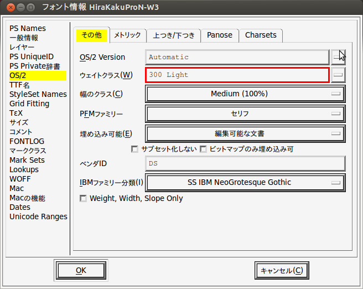Select the OS/2 sidebar entry
Image resolution: width=363 pixels, height=289 pixels.
[x=38, y=75]
